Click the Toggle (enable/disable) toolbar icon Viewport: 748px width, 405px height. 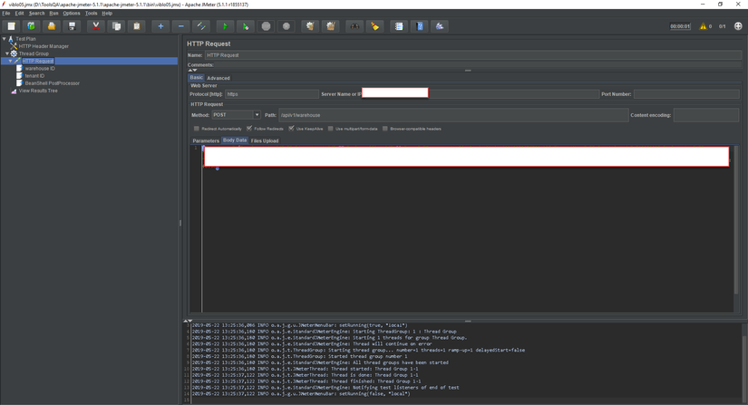coord(201,26)
